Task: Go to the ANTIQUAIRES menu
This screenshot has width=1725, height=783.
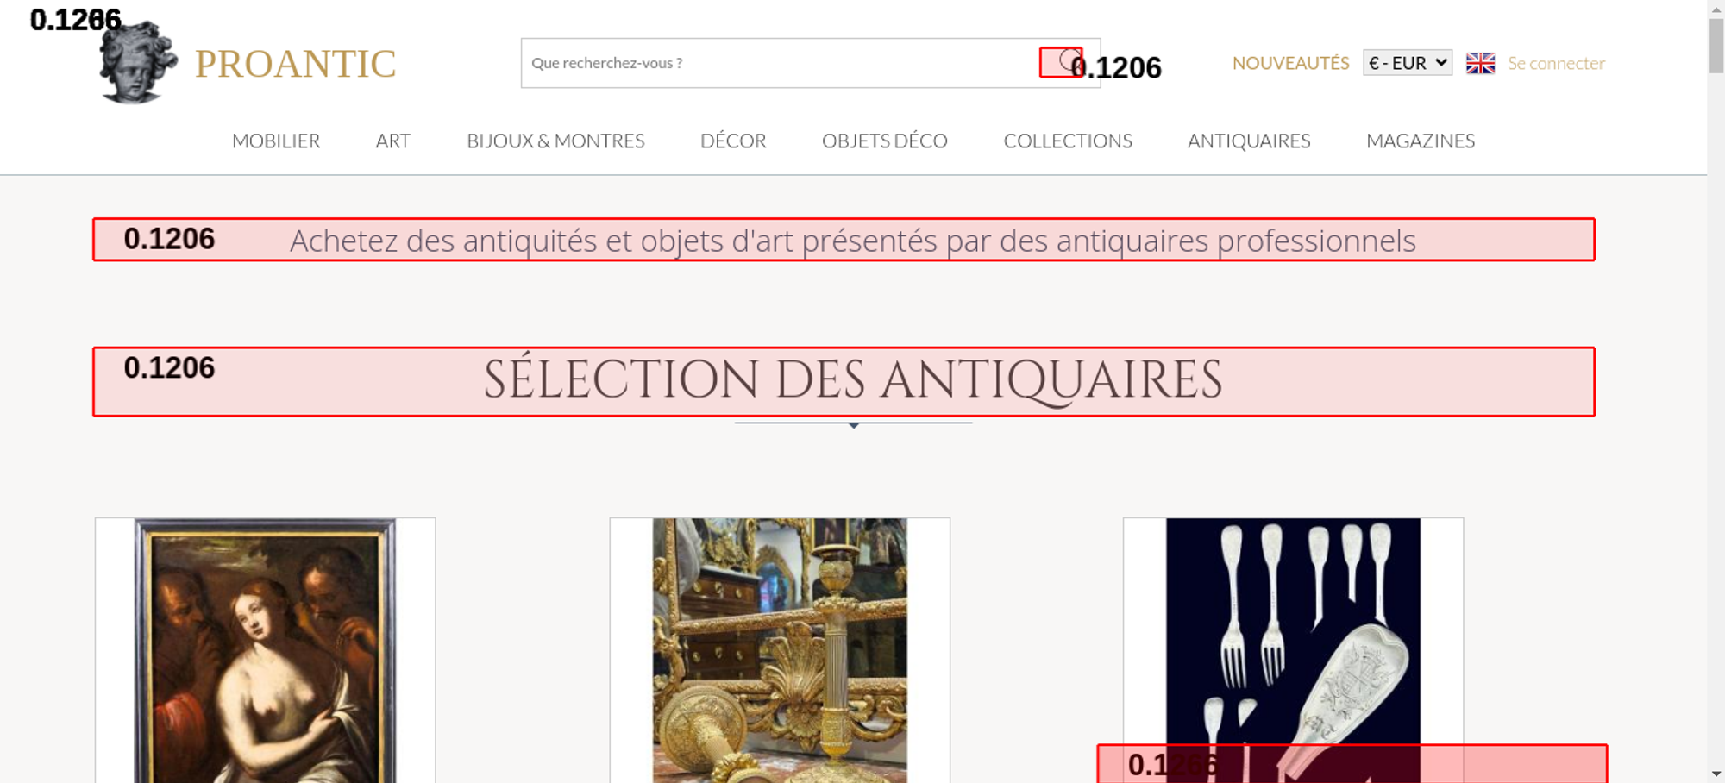Action: [x=1249, y=141]
